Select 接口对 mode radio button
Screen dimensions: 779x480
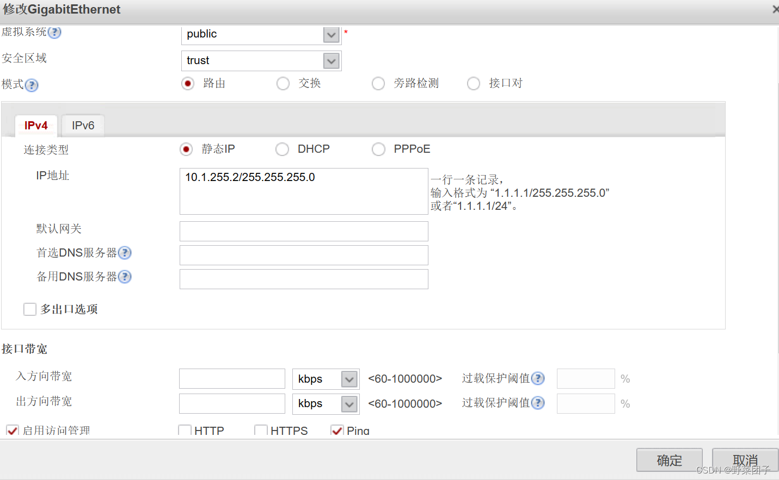tap(474, 84)
